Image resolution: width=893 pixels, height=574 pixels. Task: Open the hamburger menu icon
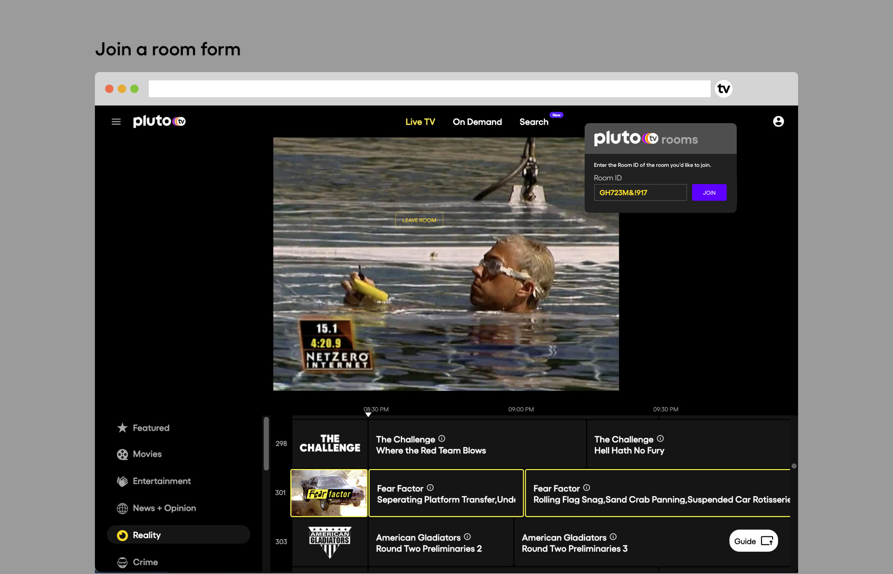pos(116,122)
